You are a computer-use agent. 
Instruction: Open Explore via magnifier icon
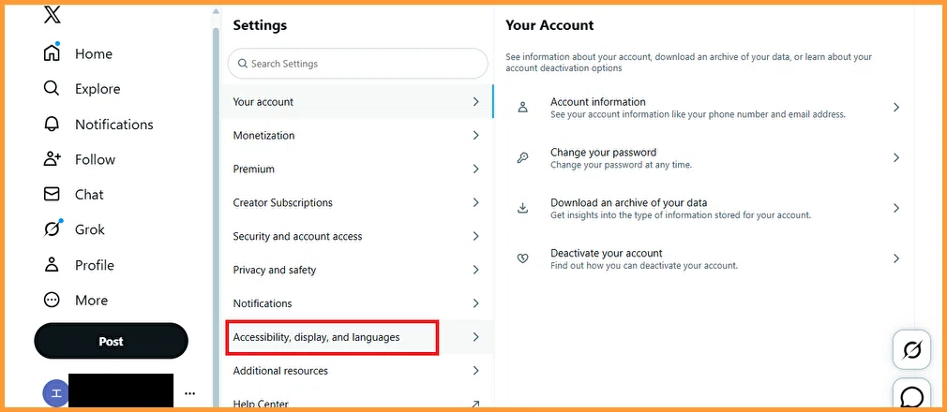click(x=52, y=89)
